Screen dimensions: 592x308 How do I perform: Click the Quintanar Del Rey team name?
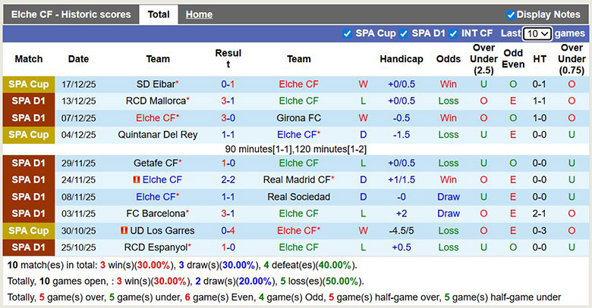point(158,135)
